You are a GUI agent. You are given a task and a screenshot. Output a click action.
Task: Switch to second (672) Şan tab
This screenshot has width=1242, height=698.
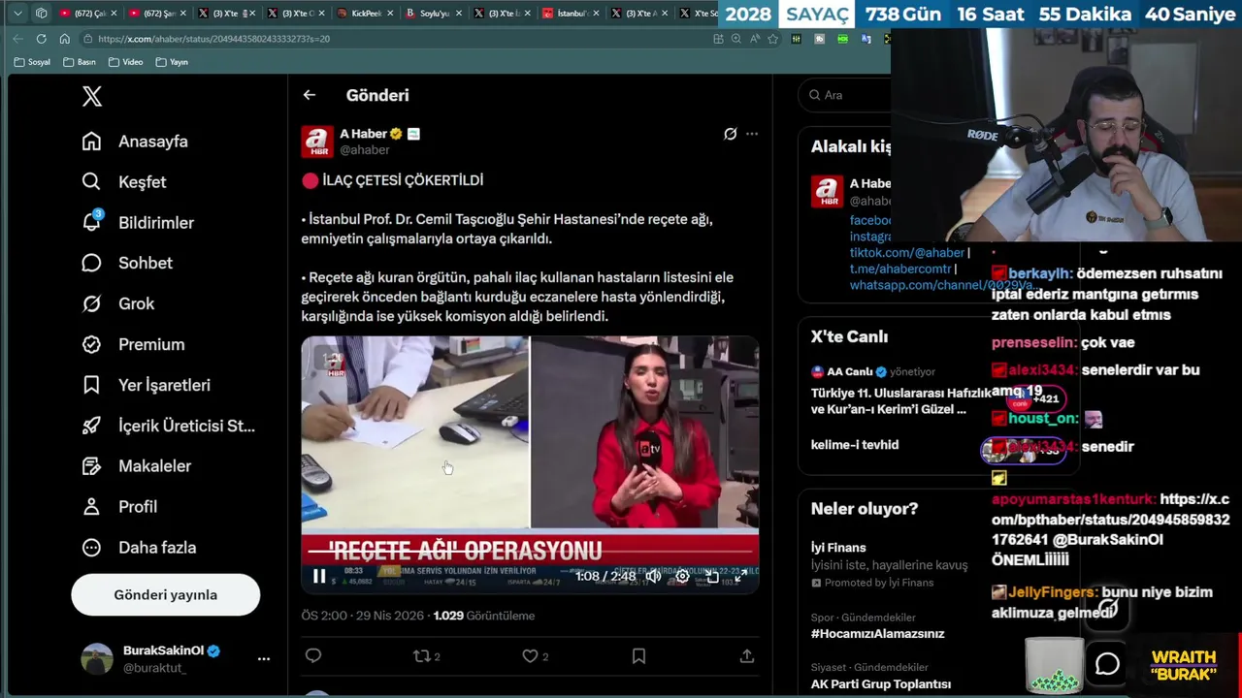(x=154, y=14)
